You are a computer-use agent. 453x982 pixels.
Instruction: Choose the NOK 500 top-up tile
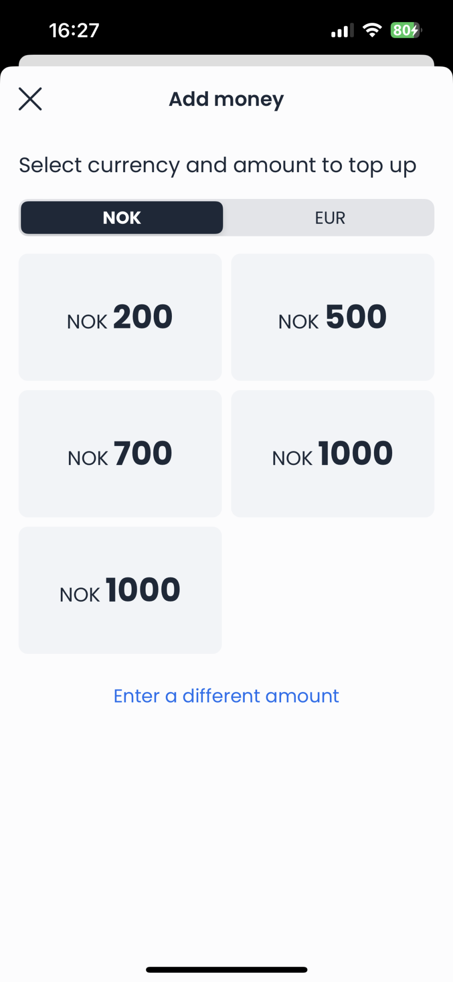tap(332, 317)
